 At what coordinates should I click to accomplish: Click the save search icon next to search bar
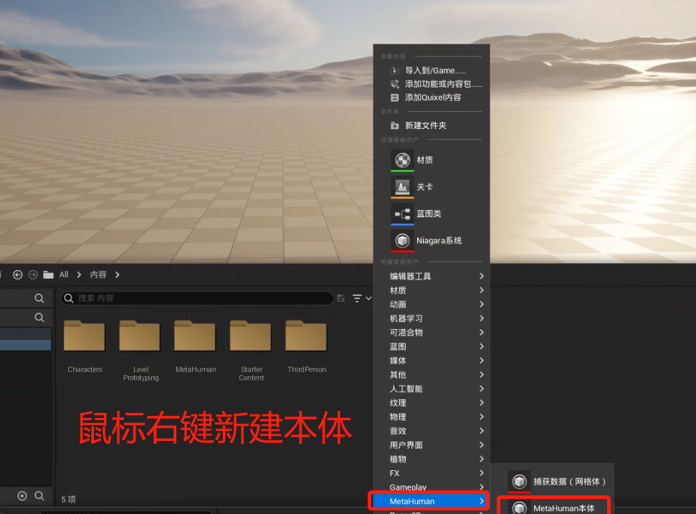[x=341, y=298]
